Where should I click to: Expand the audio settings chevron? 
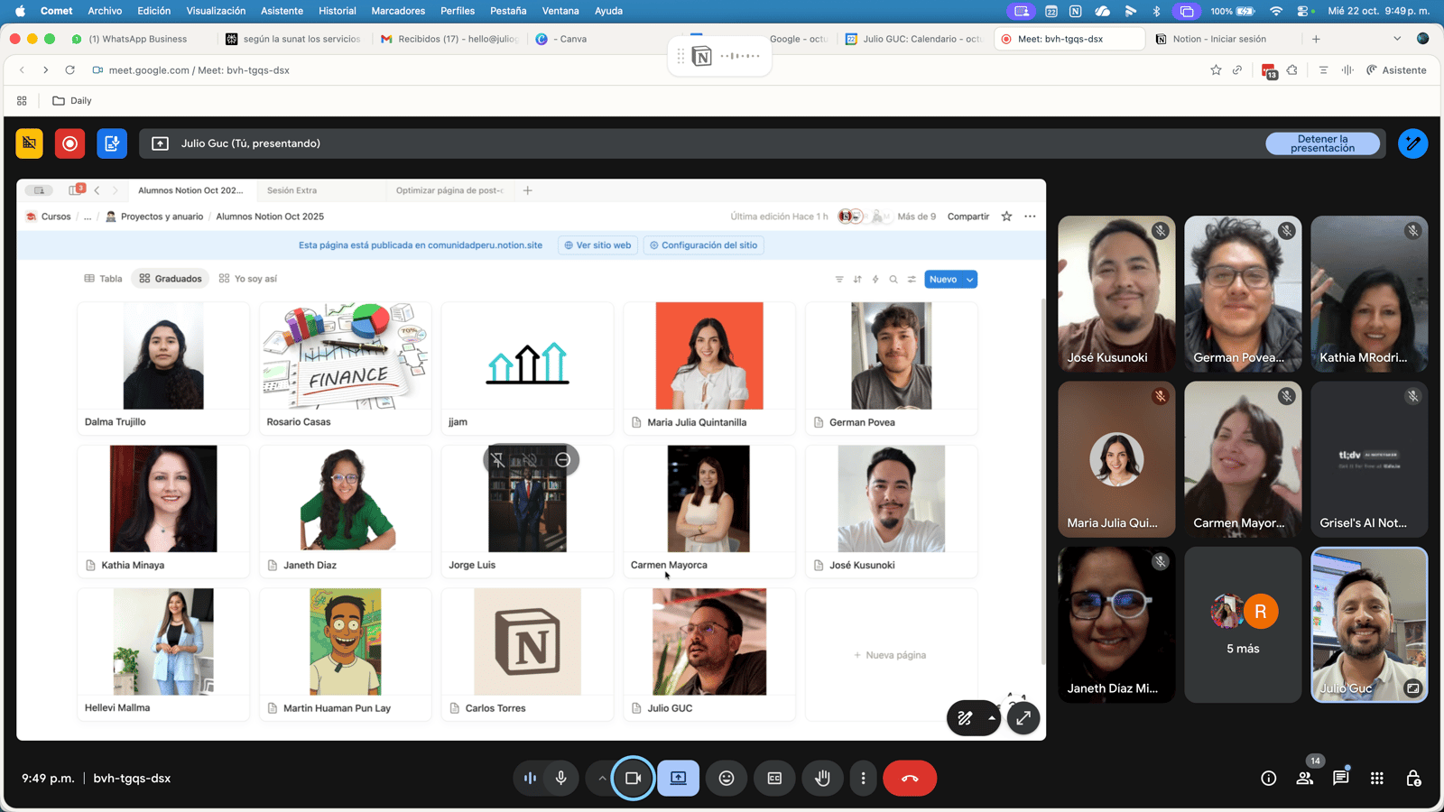coord(602,778)
